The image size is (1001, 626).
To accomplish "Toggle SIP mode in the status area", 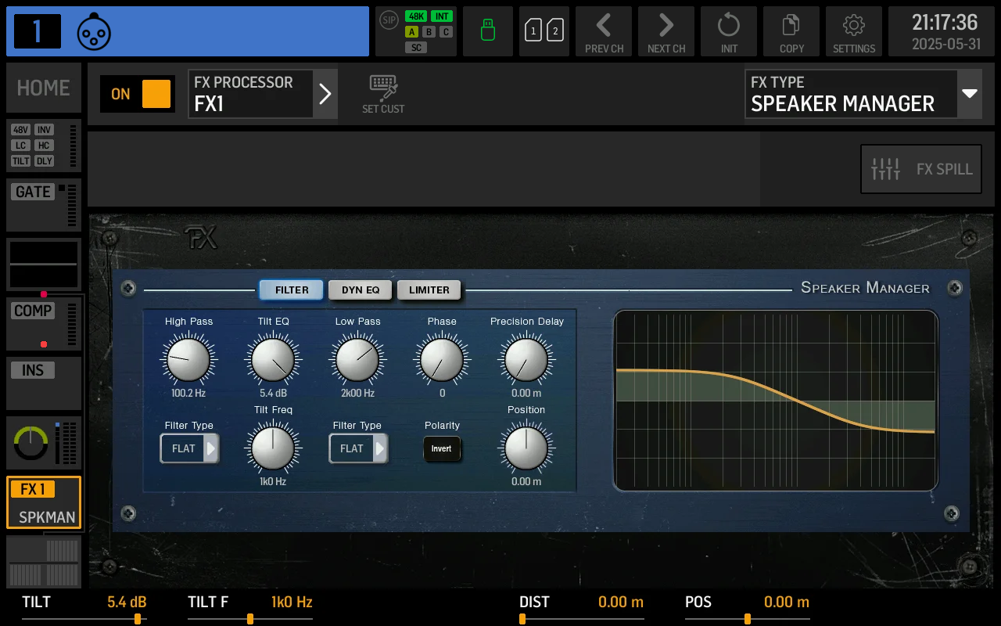I will 388,21.
